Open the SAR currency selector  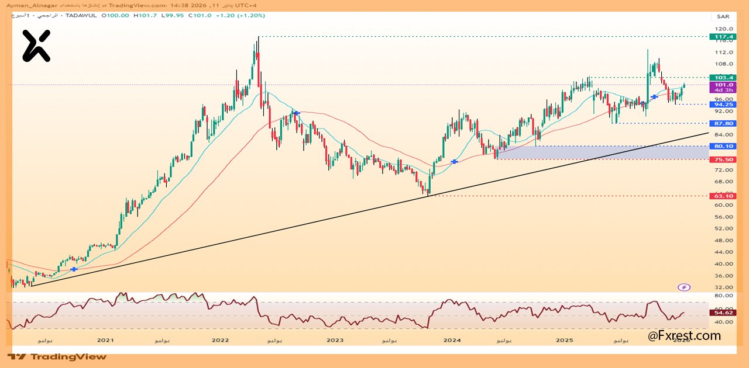pyautogui.click(x=722, y=16)
